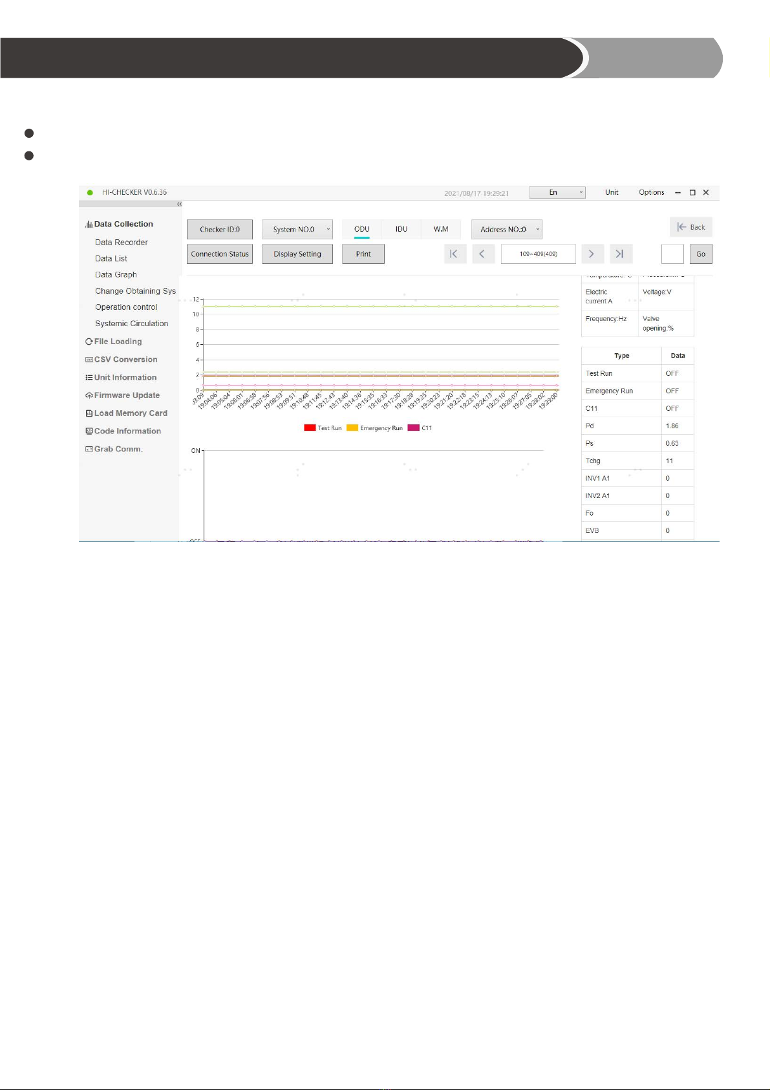This screenshot has width=770, height=1090.
Task: Toggle the Test Run red legend swatch
Action: (x=310, y=428)
